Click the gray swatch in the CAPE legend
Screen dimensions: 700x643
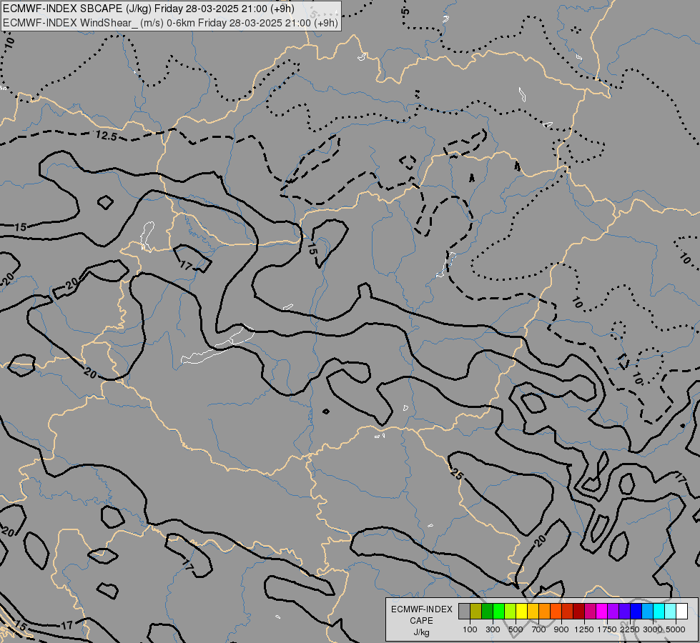(x=464, y=611)
